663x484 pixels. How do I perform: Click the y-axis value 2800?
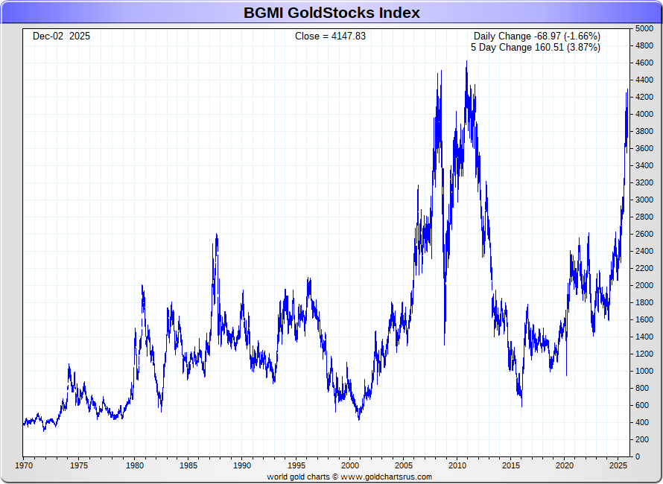pyautogui.click(x=644, y=217)
